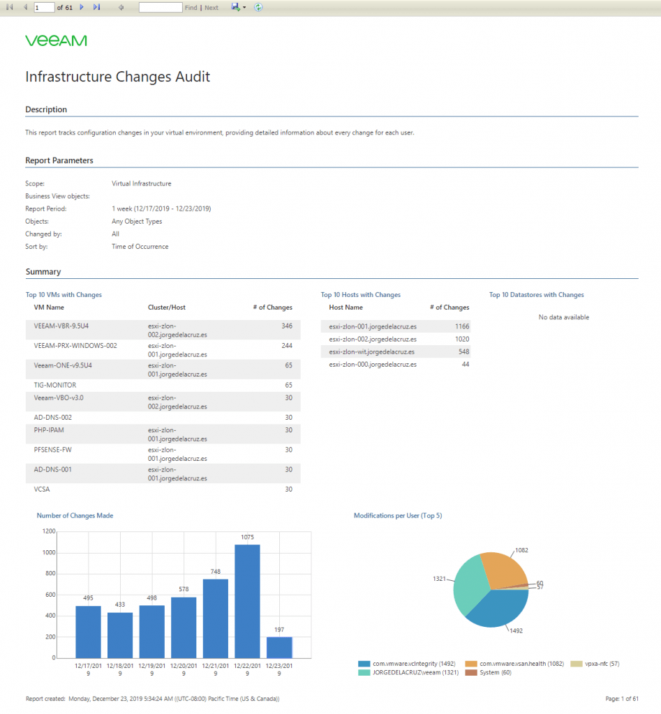Click com.vmware.vcIntegrity legend color swatch
The image size is (661, 714).
[364, 664]
